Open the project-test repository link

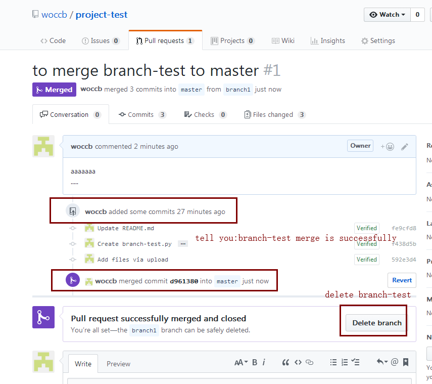click(102, 15)
